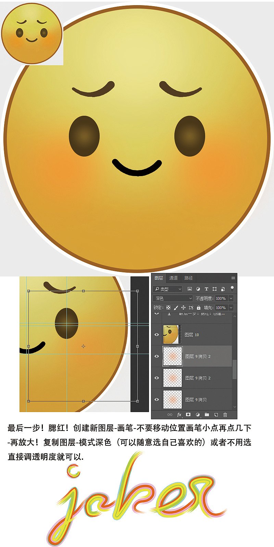Open the Layers panel flyout menu icon
This screenshot has height=547, width=274.
233,278
